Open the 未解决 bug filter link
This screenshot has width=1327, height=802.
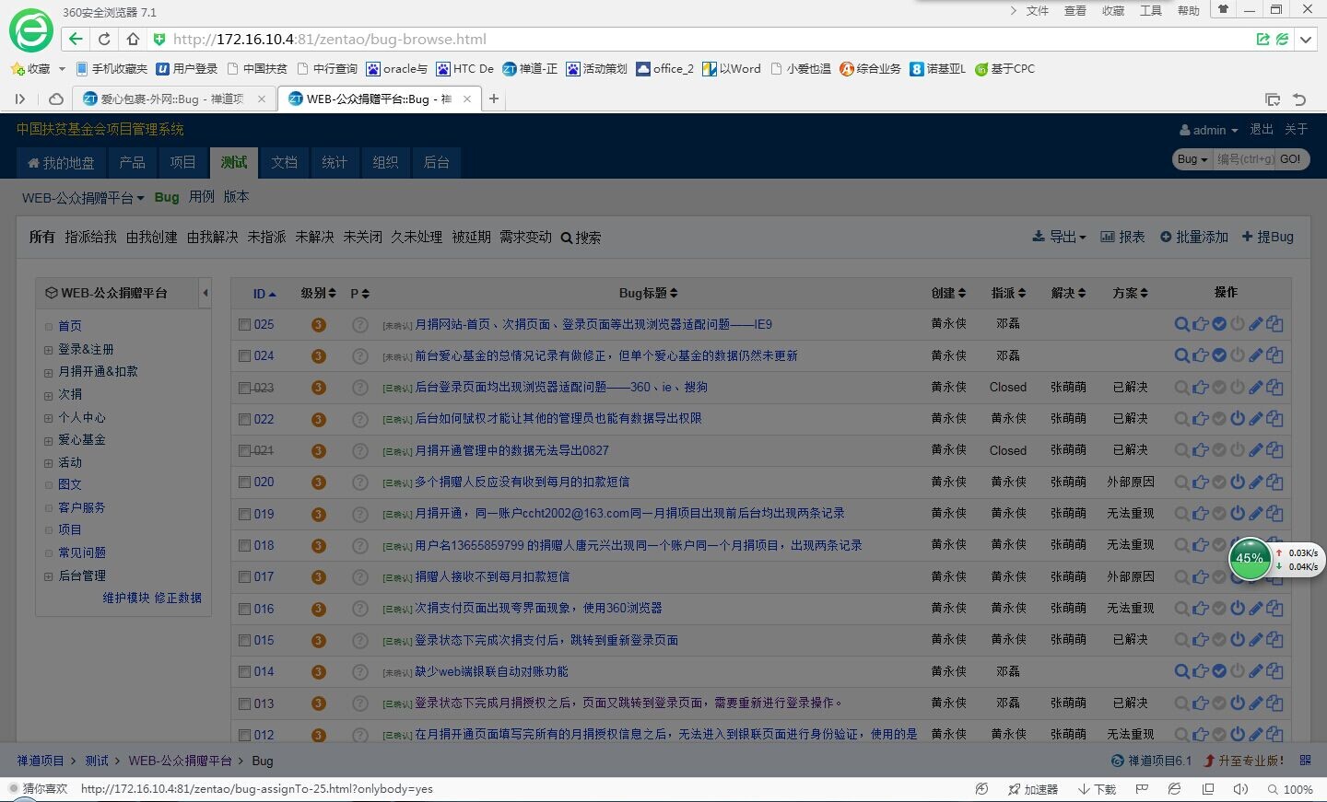pyautogui.click(x=314, y=237)
